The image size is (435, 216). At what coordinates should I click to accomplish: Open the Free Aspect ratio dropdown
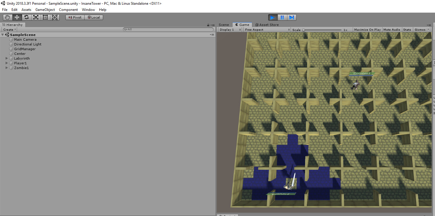click(267, 30)
